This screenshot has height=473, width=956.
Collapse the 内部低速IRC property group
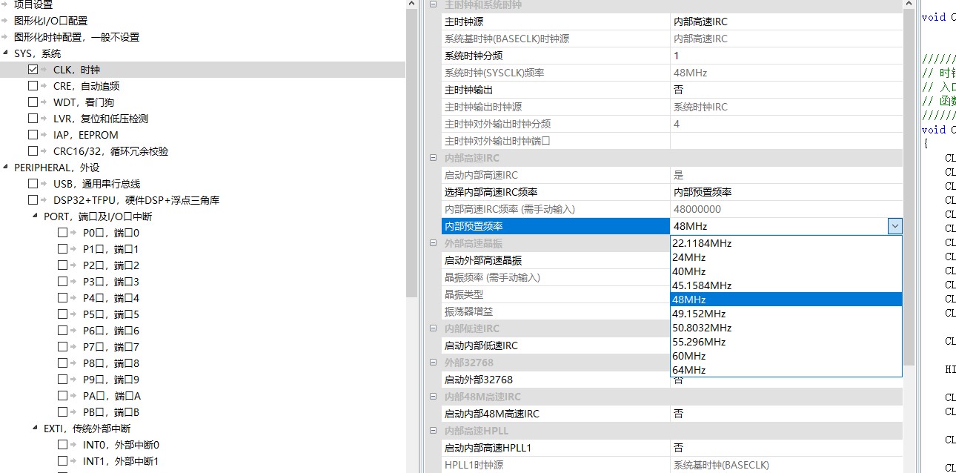coord(434,328)
